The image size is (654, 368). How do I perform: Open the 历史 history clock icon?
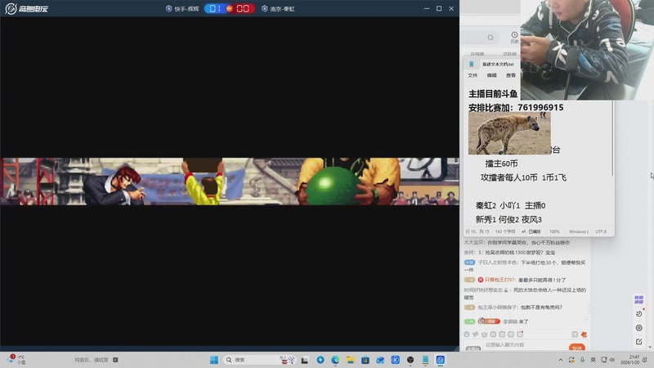pyautogui.click(x=514, y=37)
